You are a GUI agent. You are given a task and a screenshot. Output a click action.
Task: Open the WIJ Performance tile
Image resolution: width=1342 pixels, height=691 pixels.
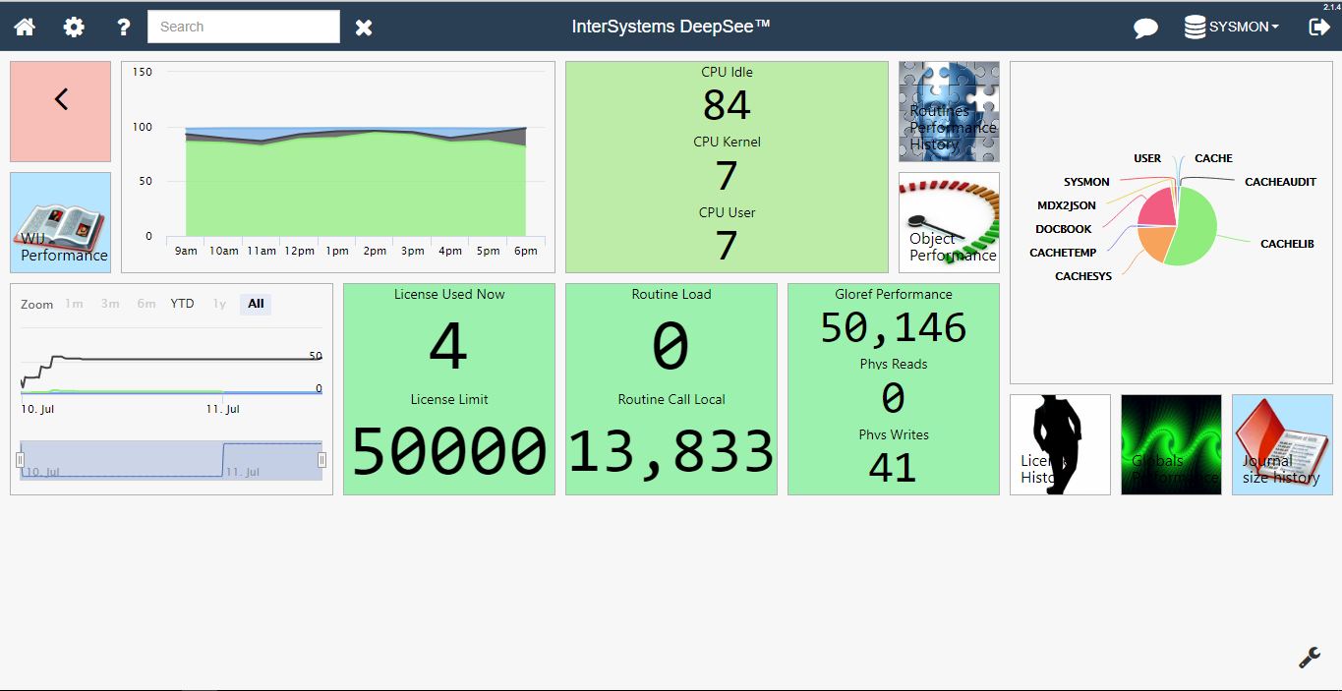[61, 223]
